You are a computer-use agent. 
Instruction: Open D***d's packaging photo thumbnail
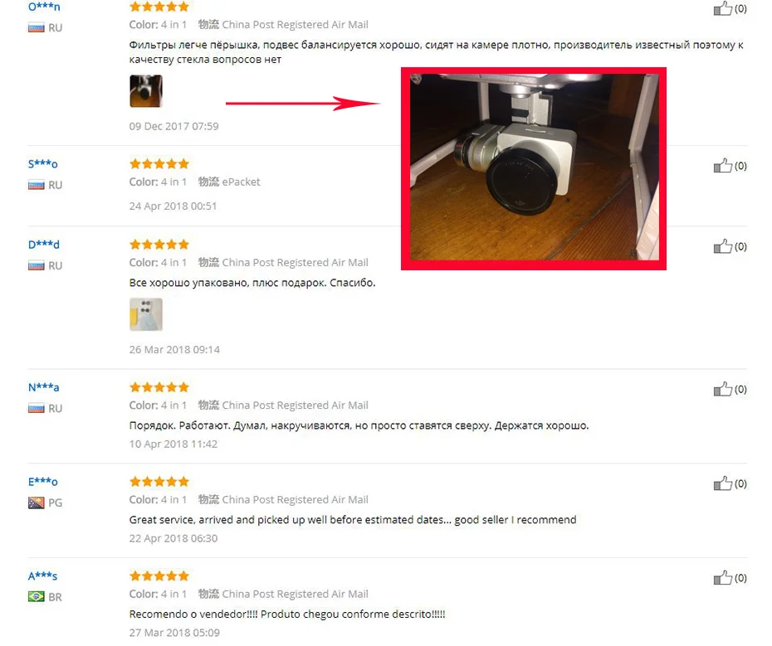(146, 314)
